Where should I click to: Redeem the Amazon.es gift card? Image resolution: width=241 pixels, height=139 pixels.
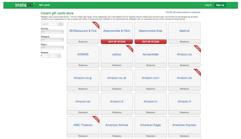pyautogui.click(x=83, y=112)
